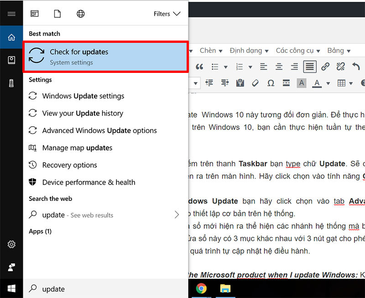365x298 pixels.
Task: Insert a page break line
Action: pyautogui.click(x=286, y=83)
